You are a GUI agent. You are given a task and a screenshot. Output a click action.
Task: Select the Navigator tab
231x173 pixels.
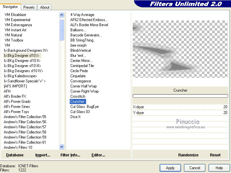[x=10, y=7]
